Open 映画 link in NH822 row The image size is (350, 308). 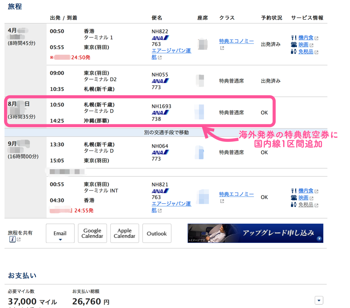tap(303, 45)
